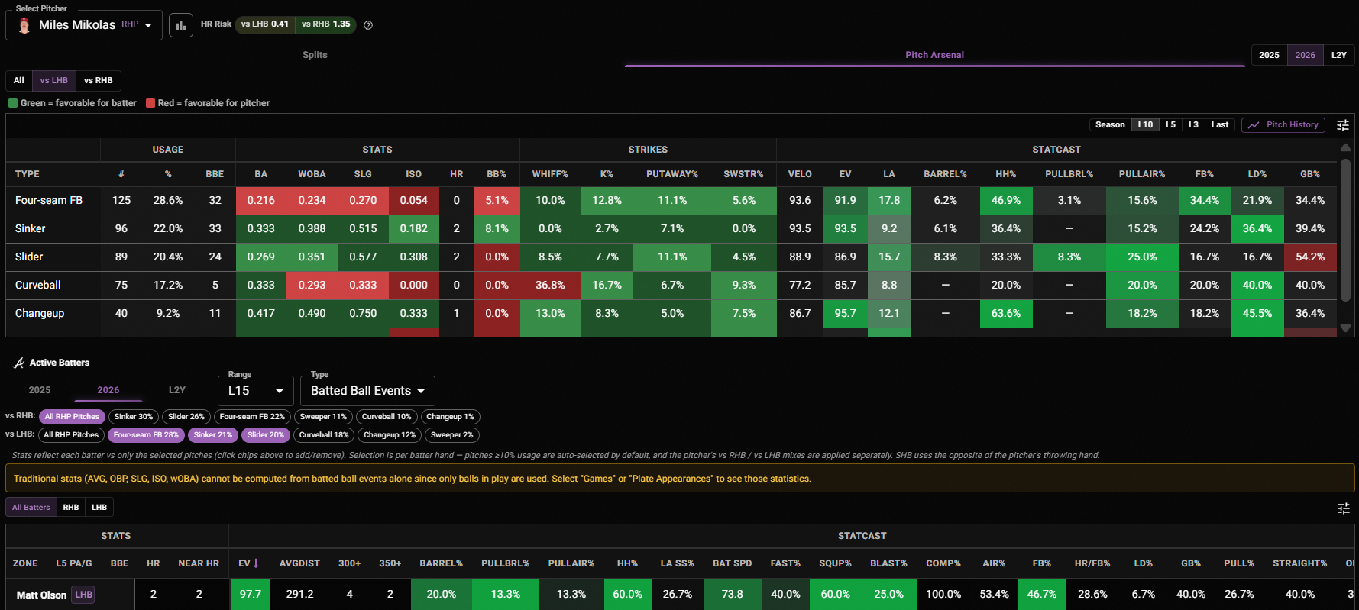Open the bar chart icon next to pitcher

[181, 25]
